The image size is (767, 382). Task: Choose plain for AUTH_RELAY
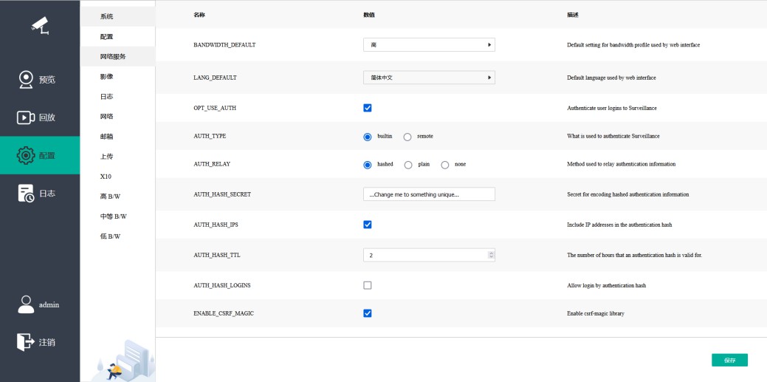(408, 165)
